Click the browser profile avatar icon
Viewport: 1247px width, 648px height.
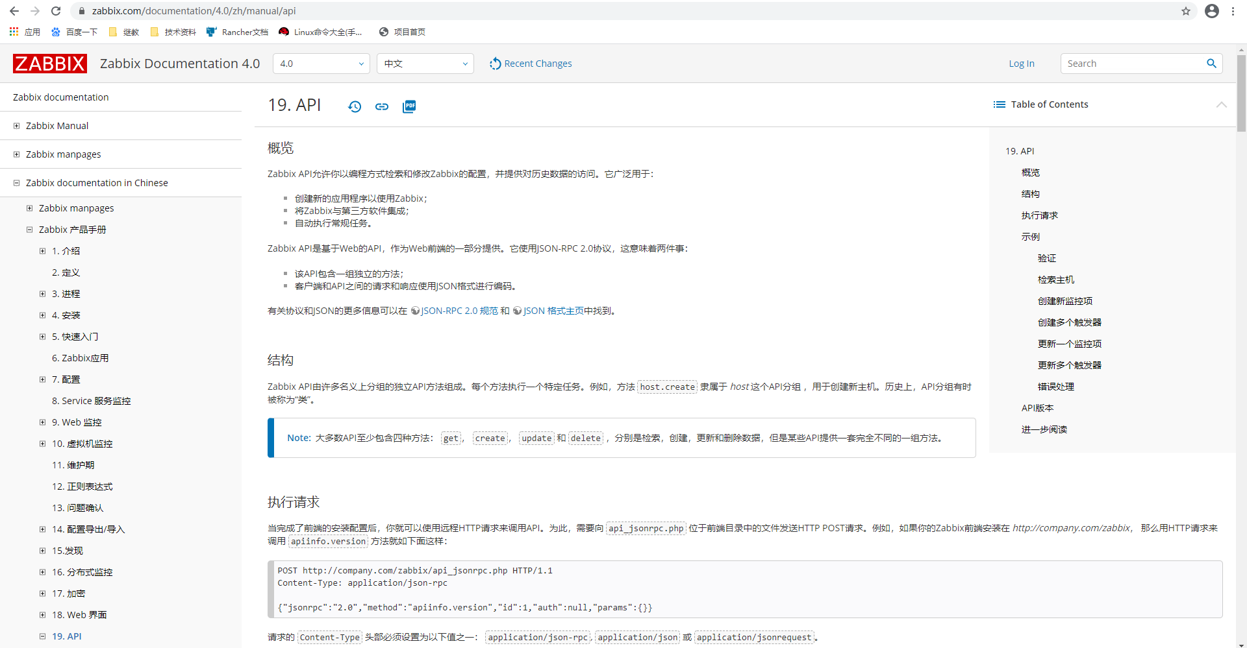tap(1212, 11)
